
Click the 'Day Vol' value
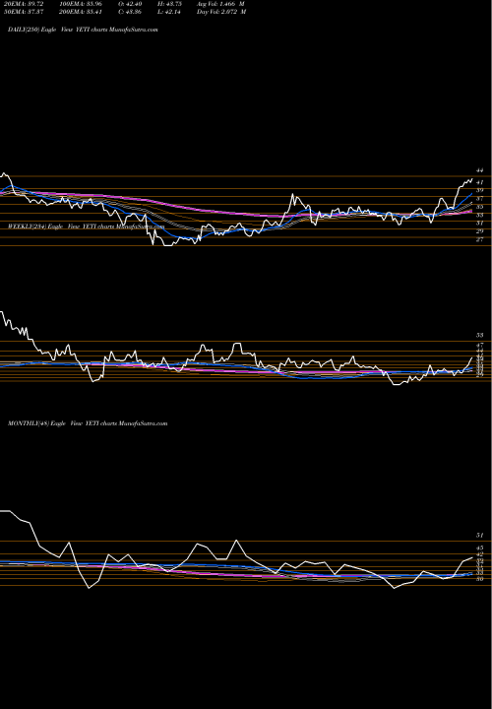coord(221,12)
